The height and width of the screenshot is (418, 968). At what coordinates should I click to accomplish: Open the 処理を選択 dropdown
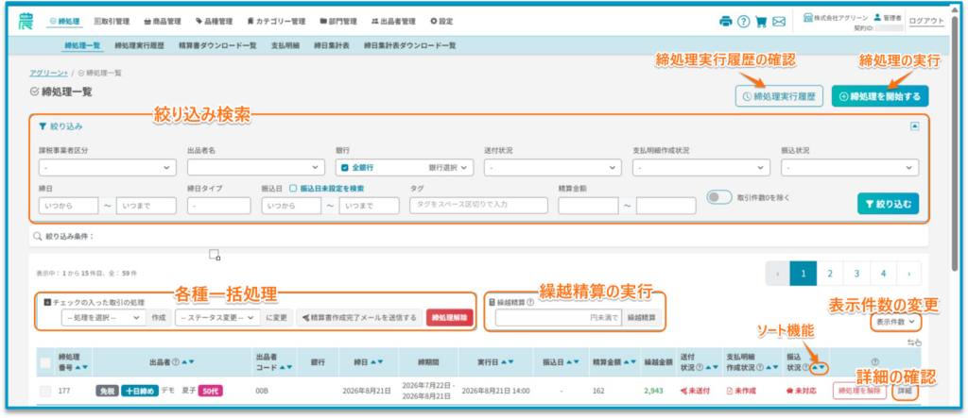[104, 318]
